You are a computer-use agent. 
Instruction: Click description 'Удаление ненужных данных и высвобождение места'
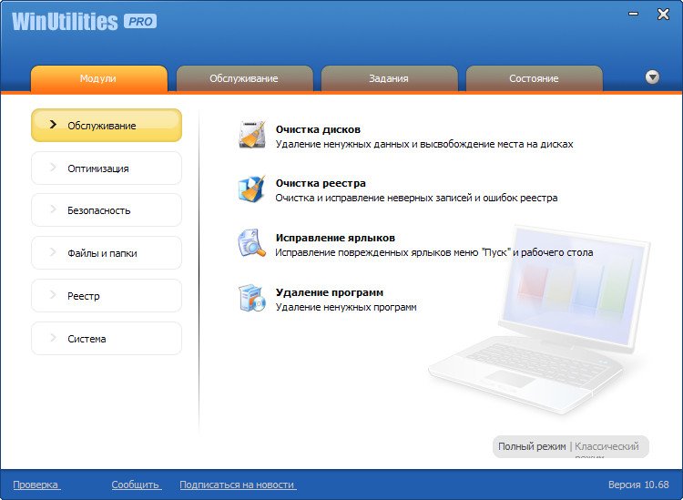coord(424,144)
